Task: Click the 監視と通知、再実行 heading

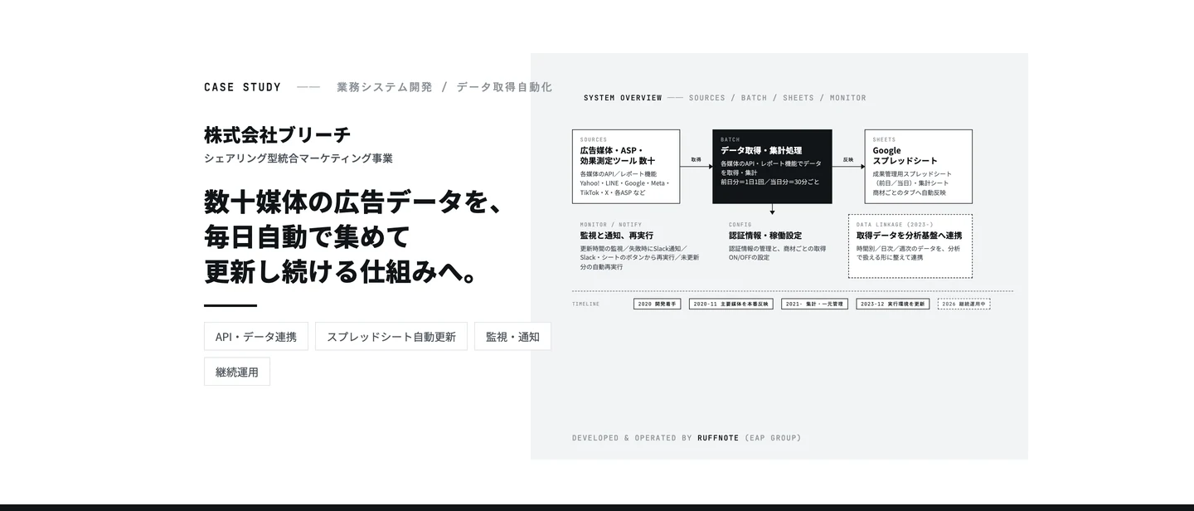Action: click(x=617, y=236)
